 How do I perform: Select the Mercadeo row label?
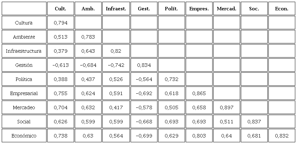(x=24, y=107)
